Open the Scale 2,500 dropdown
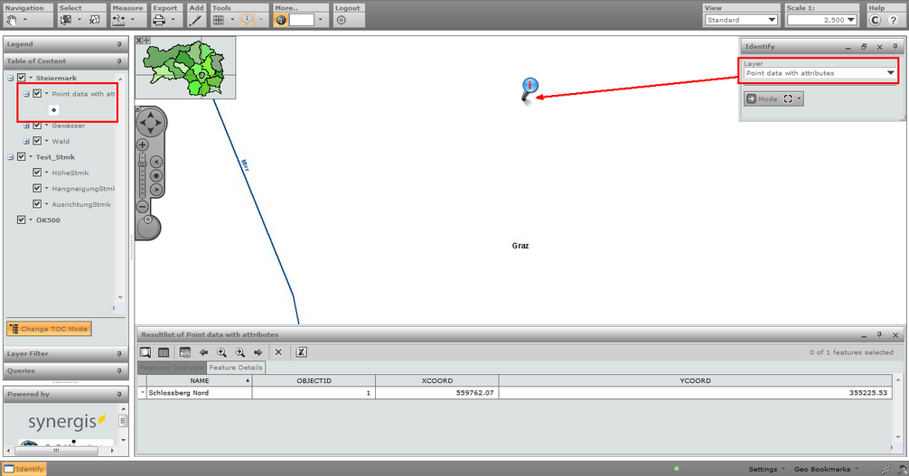 tap(822, 20)
